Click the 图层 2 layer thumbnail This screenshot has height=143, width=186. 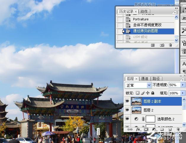pyautogui.click(x=137, y=110)
